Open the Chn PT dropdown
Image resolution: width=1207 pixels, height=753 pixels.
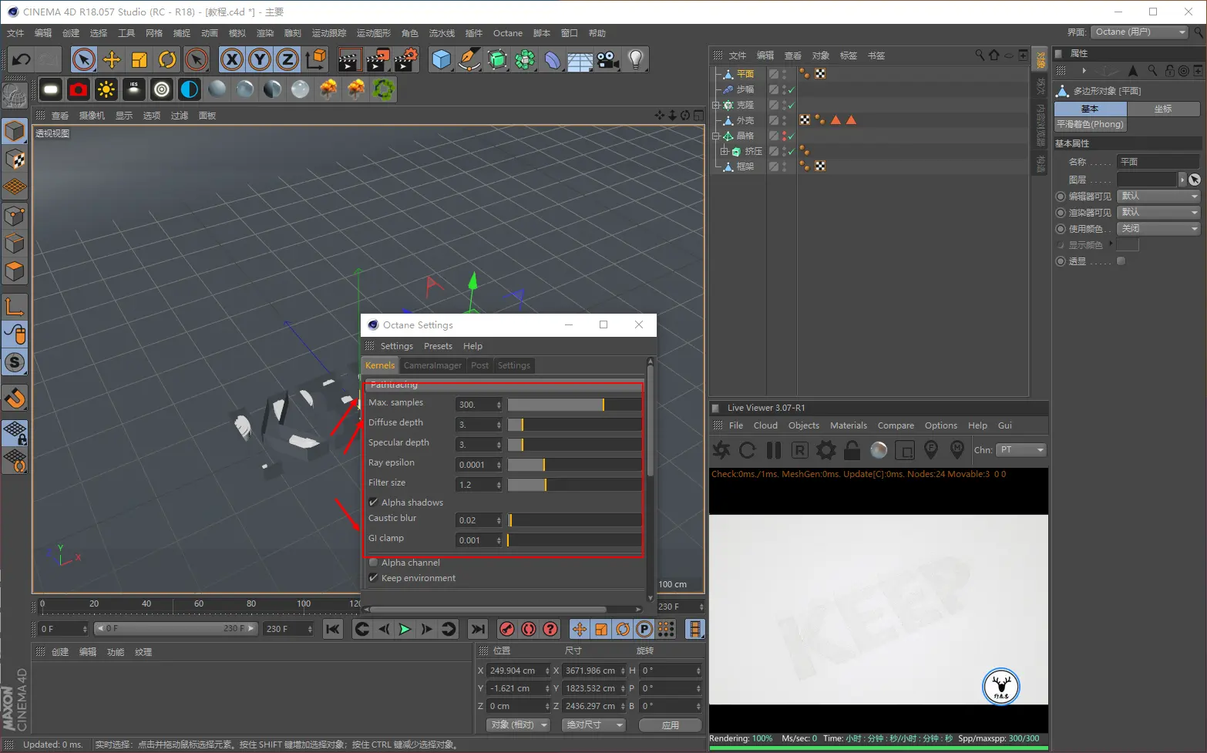click(1021, 450)
